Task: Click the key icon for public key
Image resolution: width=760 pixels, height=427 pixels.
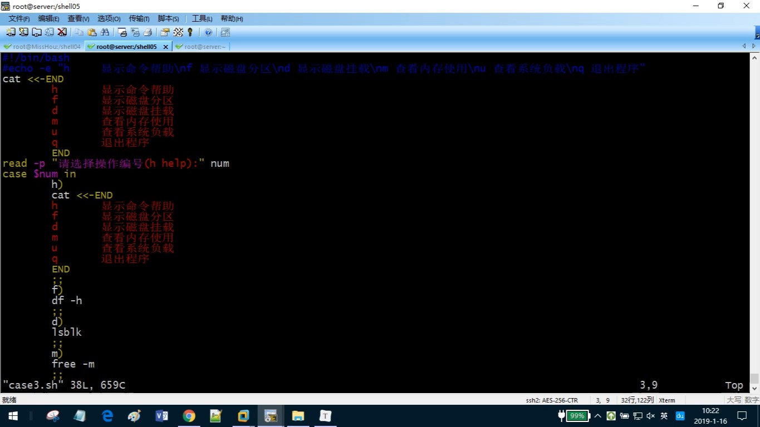Action: coord(190,32)
